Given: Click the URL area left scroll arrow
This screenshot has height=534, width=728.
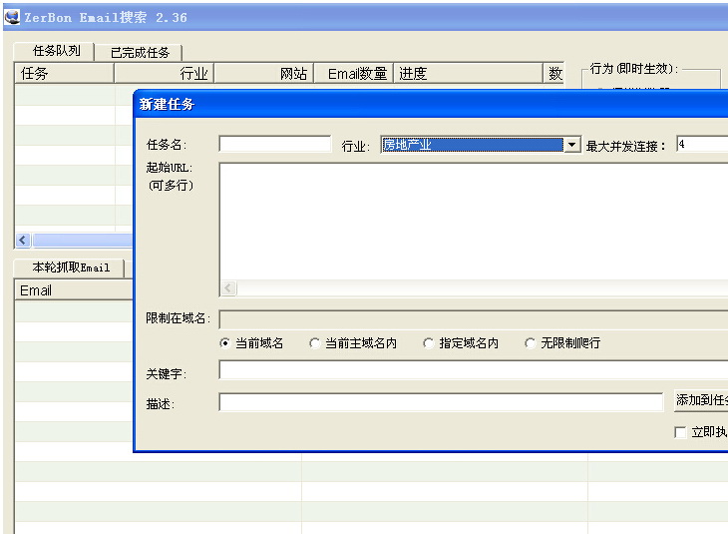Looking at the screenshot, I should pyautogui.click(x=228, y=288).
